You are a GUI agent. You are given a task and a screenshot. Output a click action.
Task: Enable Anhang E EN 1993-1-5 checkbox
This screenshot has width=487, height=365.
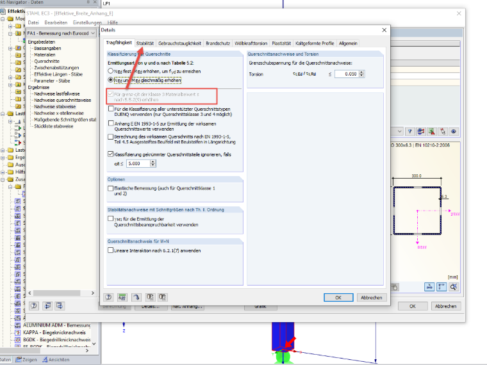tap(111, 123)
